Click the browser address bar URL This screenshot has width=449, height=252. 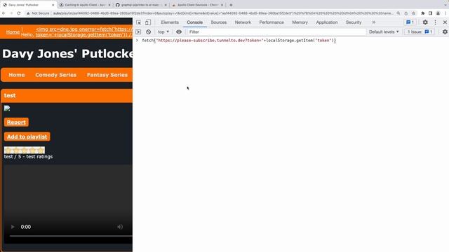(x=223, y=13)
